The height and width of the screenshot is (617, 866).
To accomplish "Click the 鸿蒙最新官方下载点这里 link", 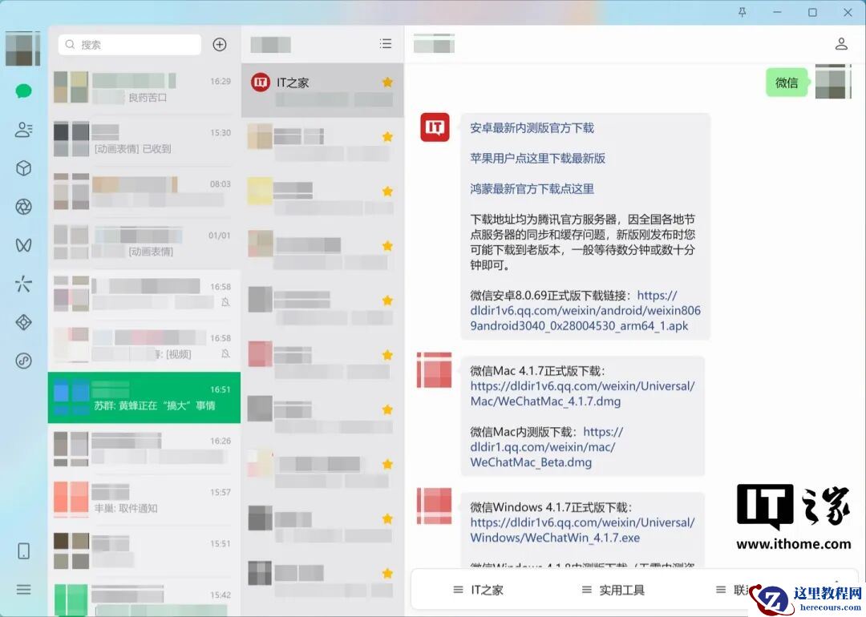I will click(x=532, y=189).
